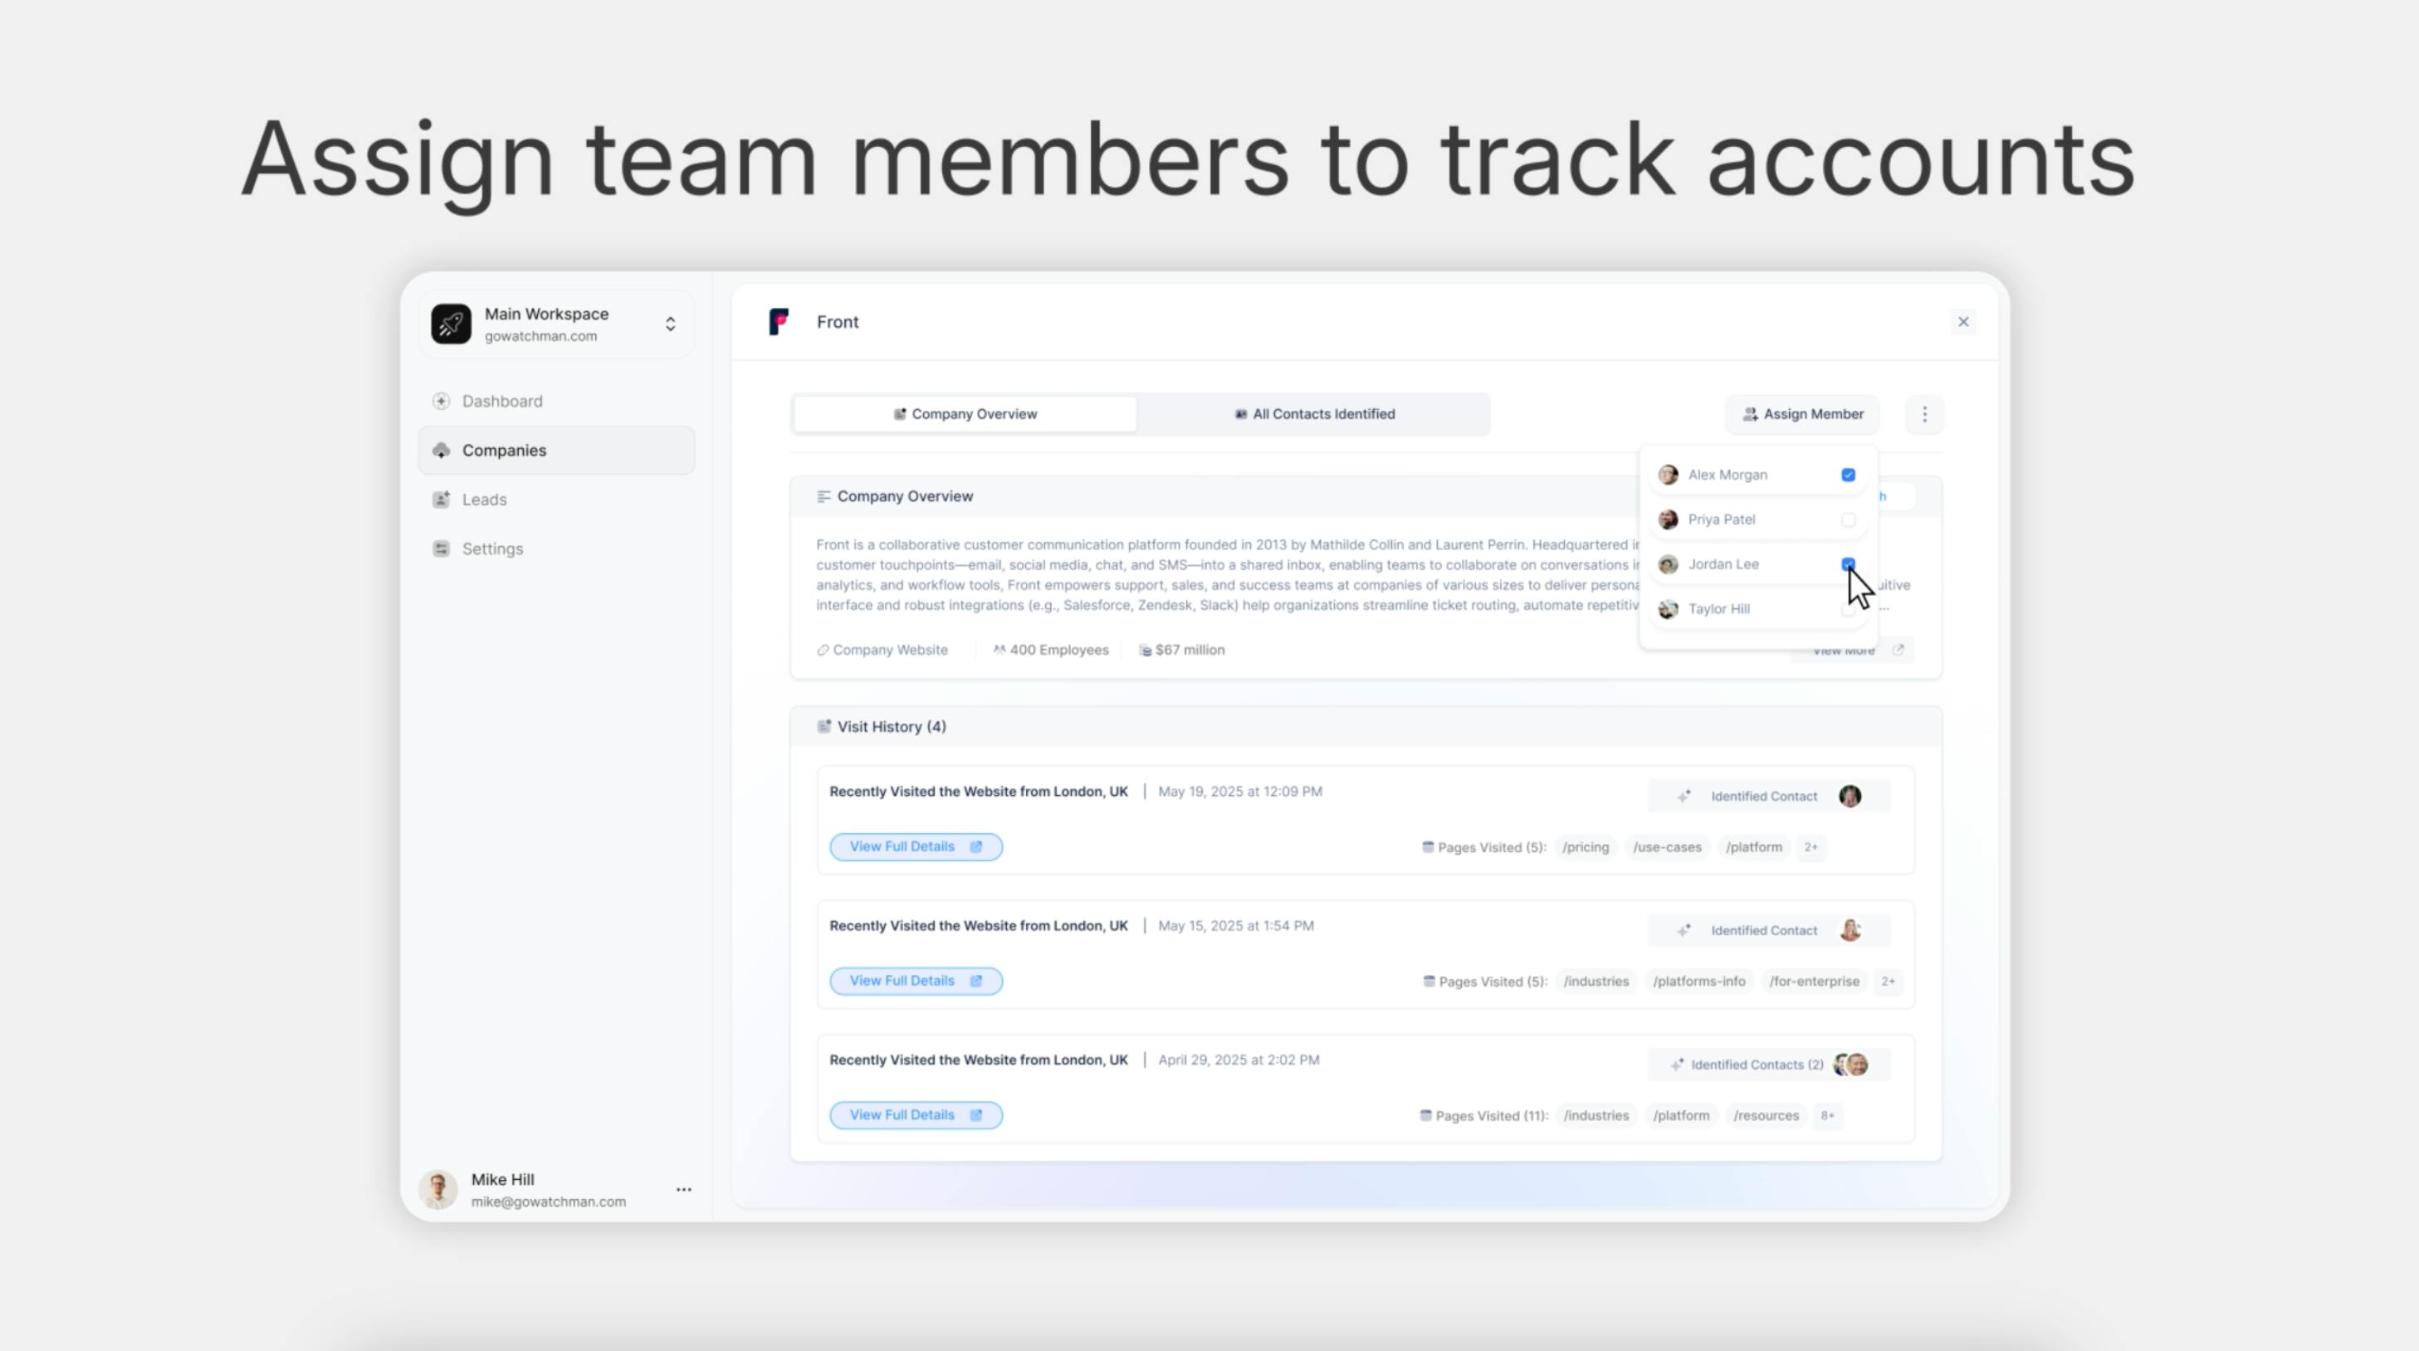Image resolution: width=2419 pixels, height=1351 pixels.
Task: Click the mike@gowatchman.com email text
Action: tap(549, 1202)
